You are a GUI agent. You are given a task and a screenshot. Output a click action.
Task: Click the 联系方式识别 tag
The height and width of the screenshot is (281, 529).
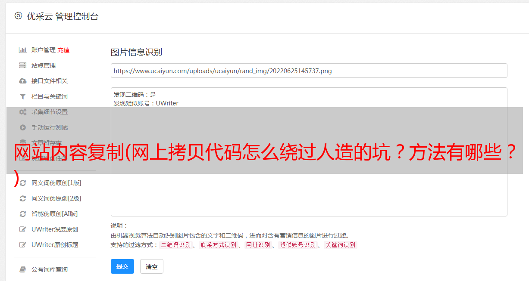pyautogui.click(x=218, y=245)
